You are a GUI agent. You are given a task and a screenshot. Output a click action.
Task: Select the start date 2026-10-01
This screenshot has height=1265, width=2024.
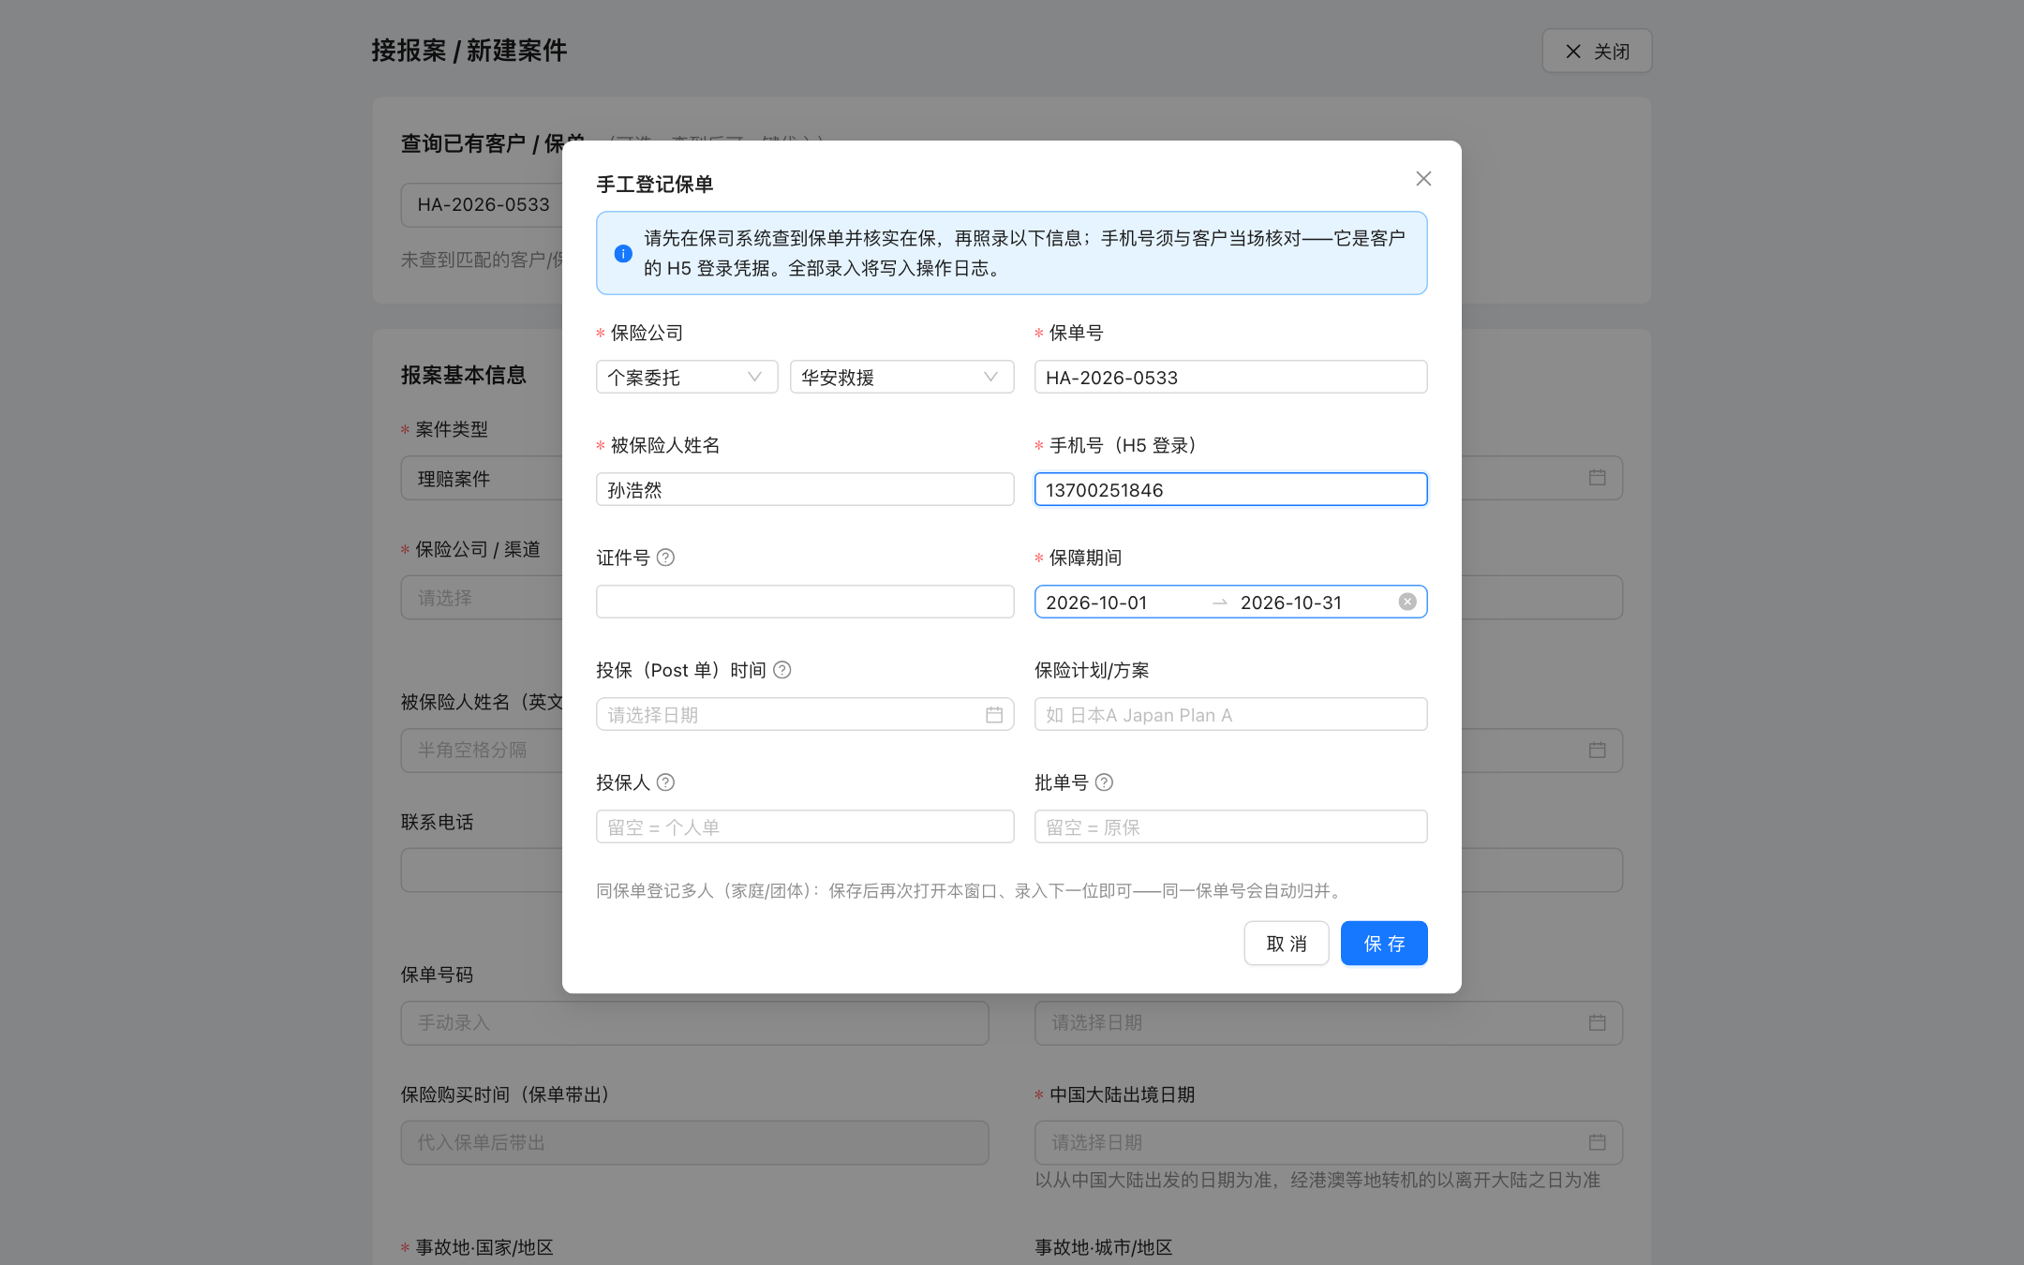point(1096,603)
